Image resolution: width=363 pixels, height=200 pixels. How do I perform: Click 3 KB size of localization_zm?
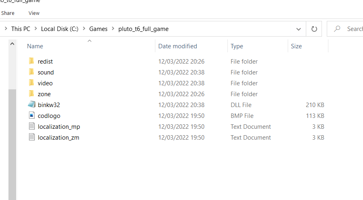[x=318, y=138]
